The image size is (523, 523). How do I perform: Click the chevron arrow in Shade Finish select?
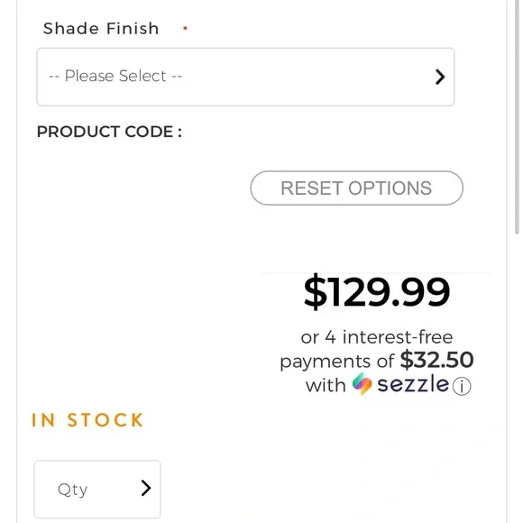[x=440, y=77]
